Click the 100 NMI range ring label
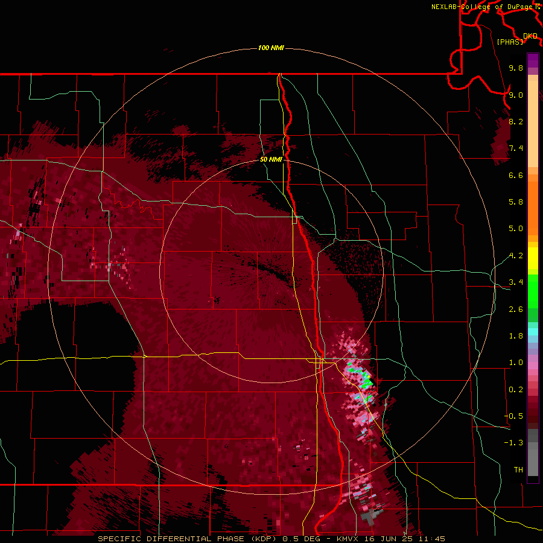543x543 pixels. point(271,48)
